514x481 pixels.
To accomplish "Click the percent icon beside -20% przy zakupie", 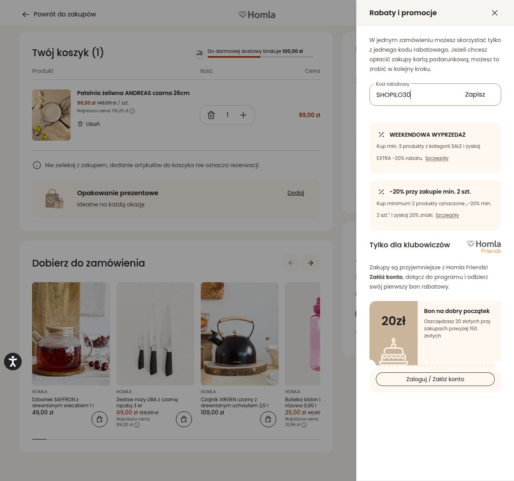I will pos(381,192).
